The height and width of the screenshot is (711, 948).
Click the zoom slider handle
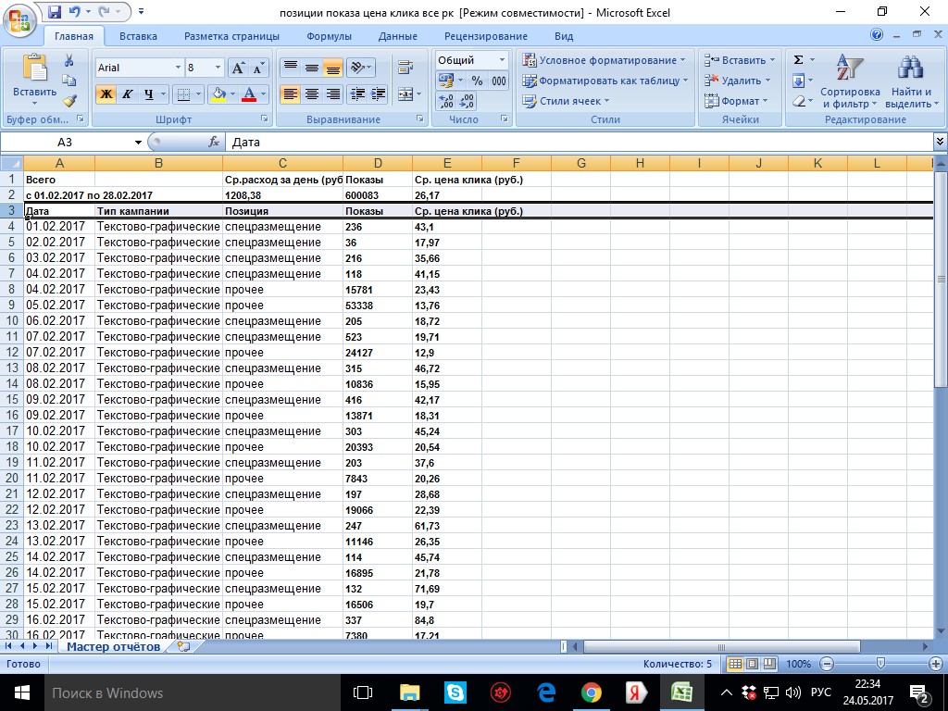881,664
